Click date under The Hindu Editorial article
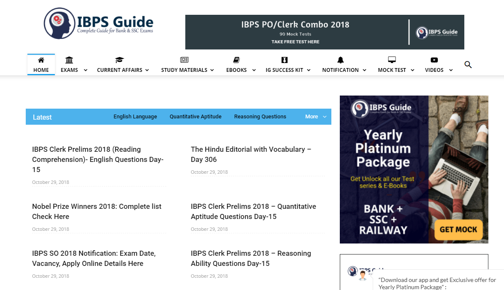The image size is (504, 290). click(x=209, y=172)
